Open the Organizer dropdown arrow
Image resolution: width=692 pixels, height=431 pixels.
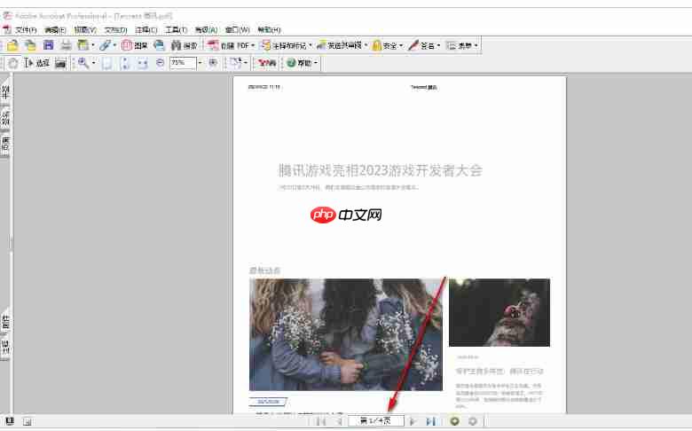click(92, 45)
